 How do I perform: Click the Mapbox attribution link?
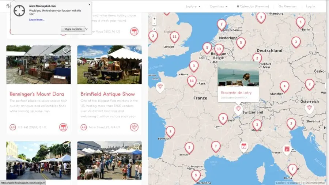tap(295, 183)
